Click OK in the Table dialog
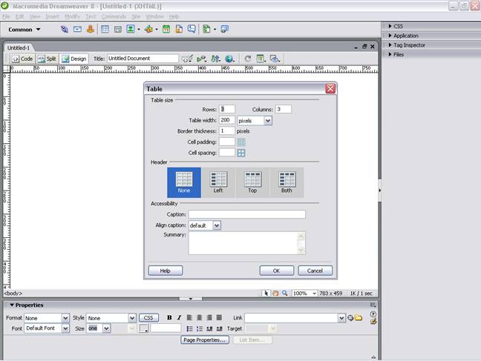 click(276, 271)
